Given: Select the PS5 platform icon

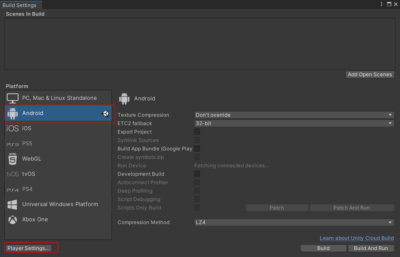Looking at the screenshot, I should pyautogui.click(x=13, y=144).
